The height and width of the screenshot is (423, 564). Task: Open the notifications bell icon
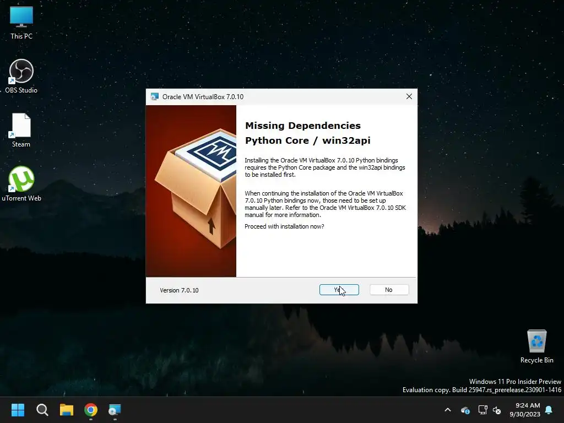point(549,410)
